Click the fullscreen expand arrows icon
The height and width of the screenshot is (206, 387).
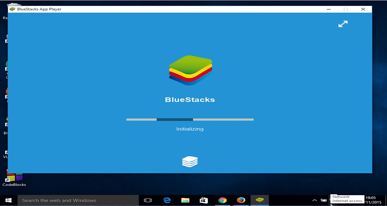(343, 24)
